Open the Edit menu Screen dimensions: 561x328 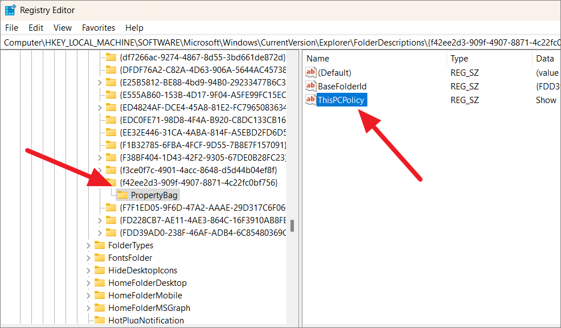tap(36, 28)
